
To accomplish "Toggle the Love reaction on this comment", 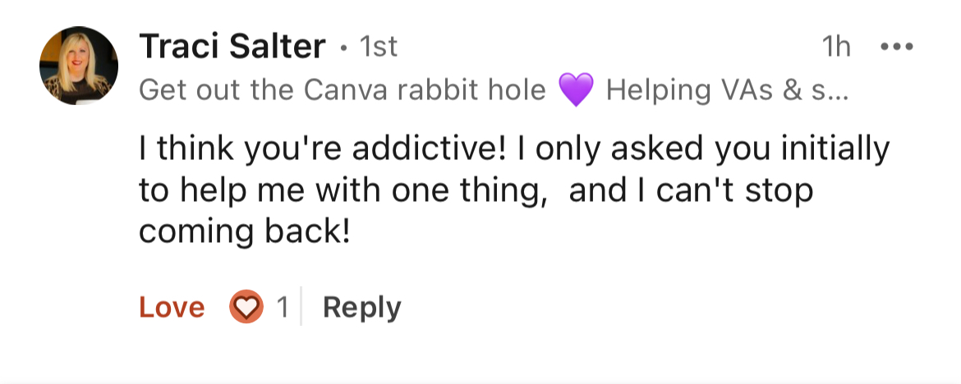I will [x=172, y=308].
